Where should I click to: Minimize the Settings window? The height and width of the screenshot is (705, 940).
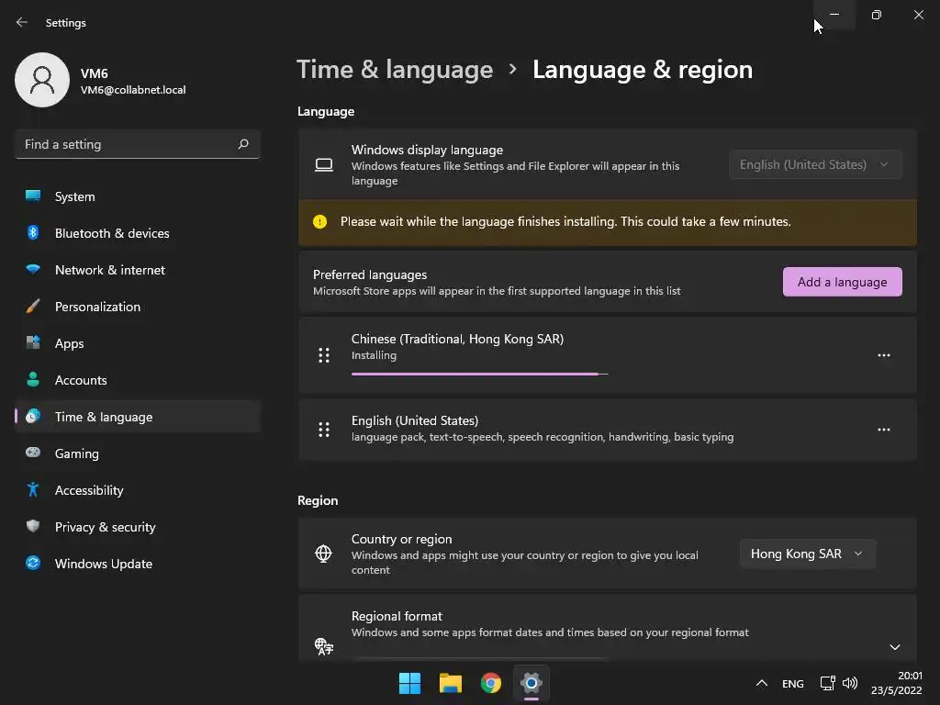click(834, 15)
